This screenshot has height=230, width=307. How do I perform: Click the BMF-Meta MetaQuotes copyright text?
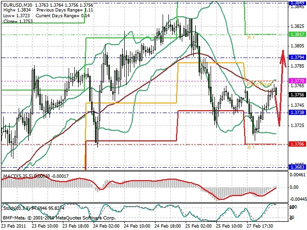[59, 218]
